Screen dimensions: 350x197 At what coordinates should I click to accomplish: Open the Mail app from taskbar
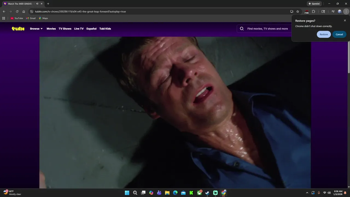(183, 193)
